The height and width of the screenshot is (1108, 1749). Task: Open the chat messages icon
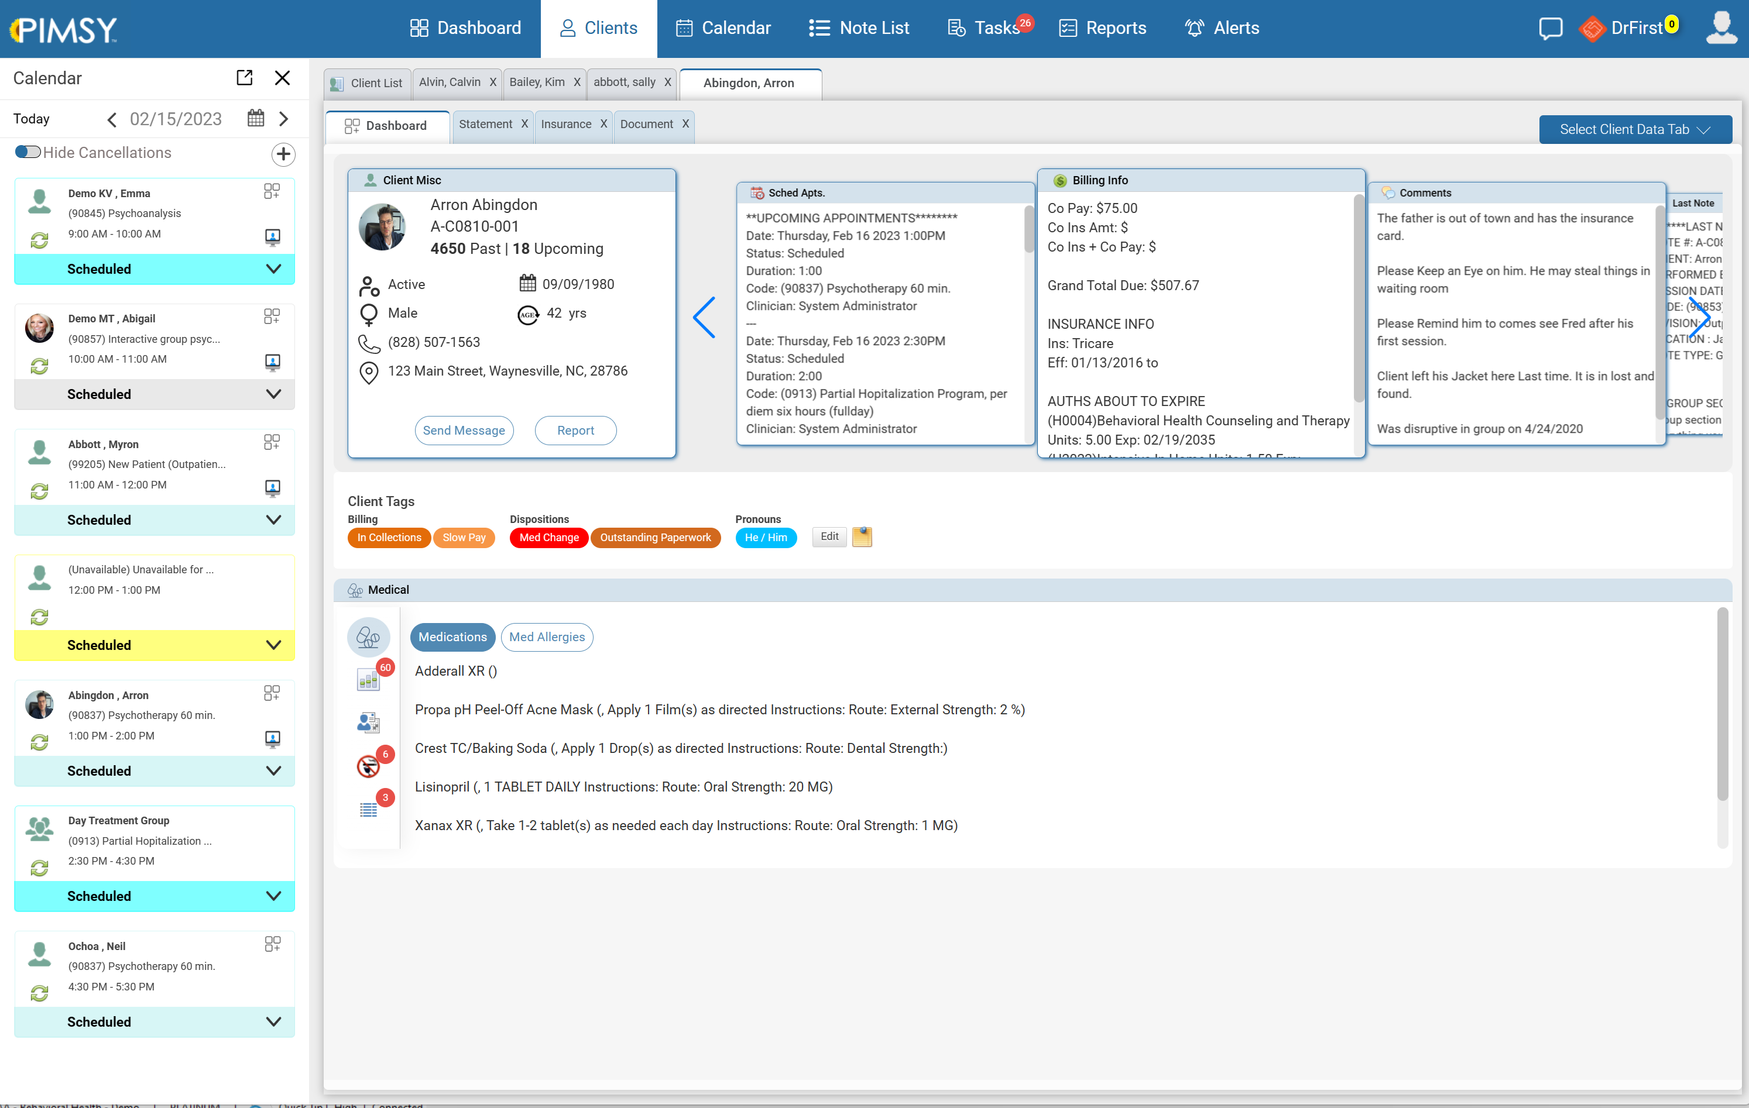(1550, 28)
